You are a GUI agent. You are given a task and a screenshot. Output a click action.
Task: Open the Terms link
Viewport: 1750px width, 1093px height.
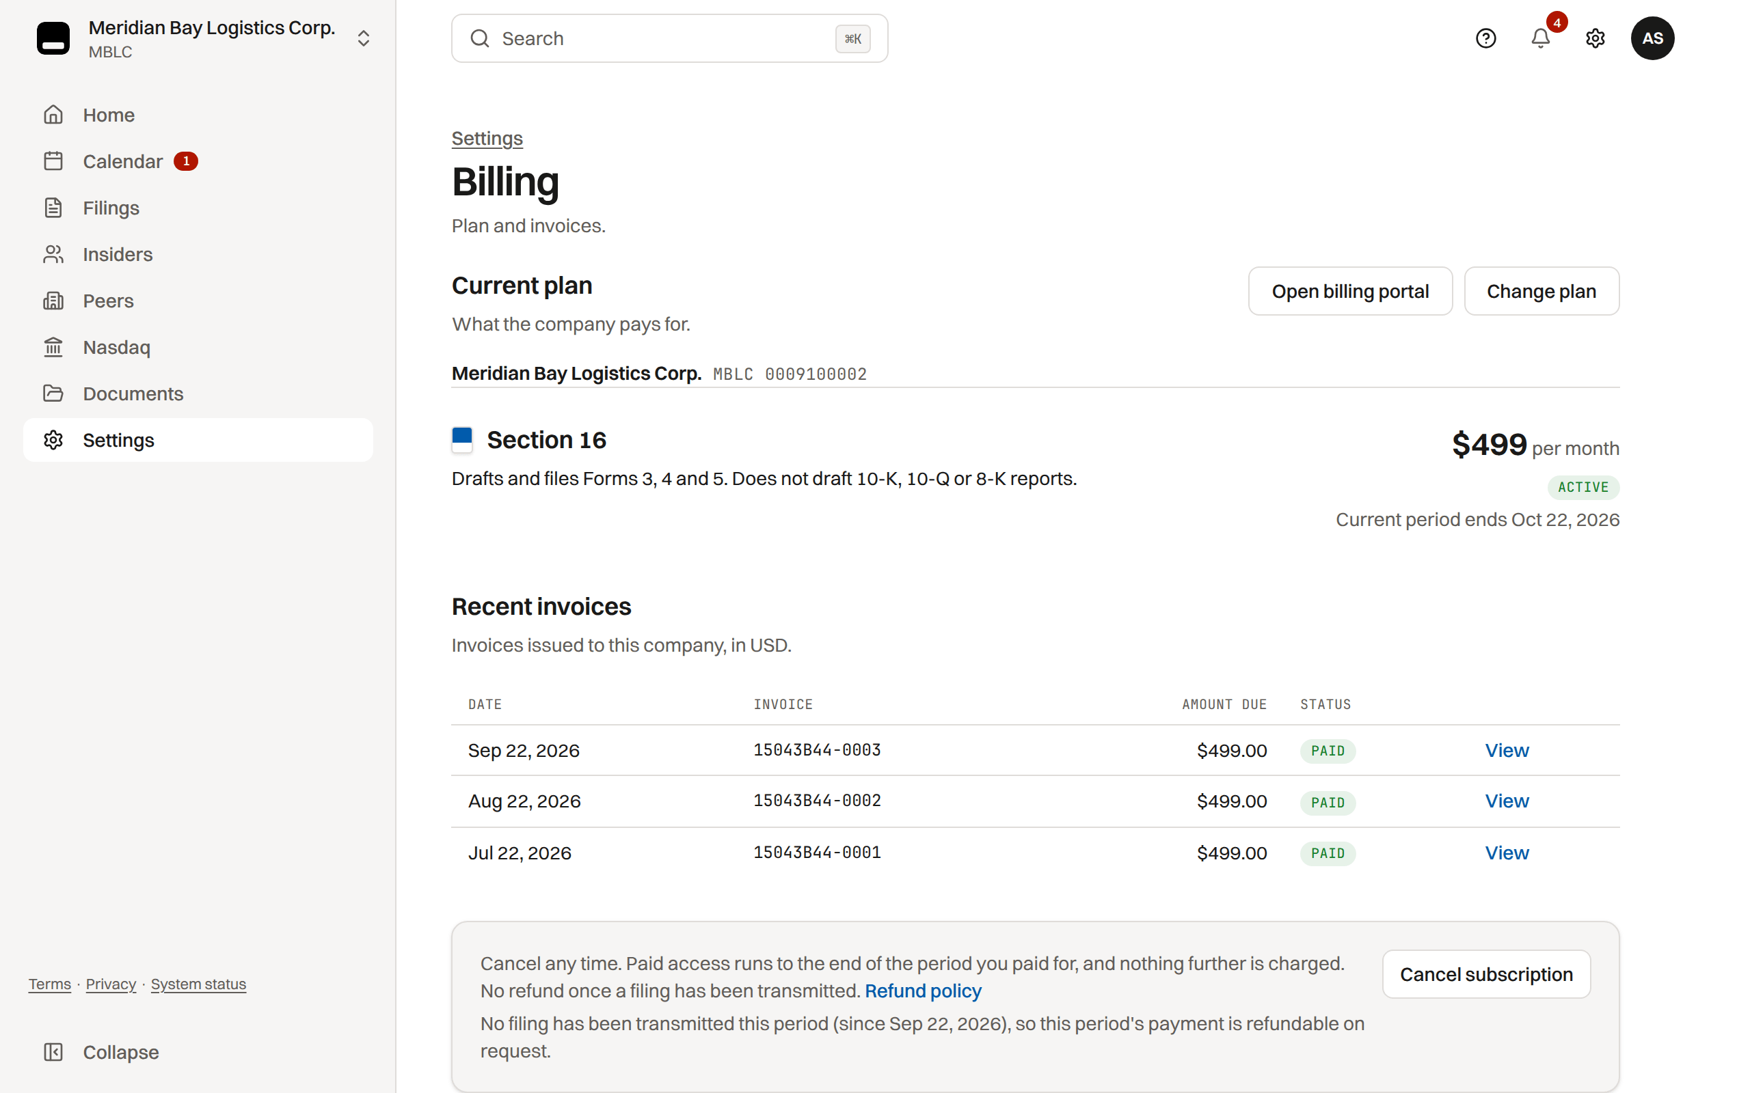coord(50,984)
